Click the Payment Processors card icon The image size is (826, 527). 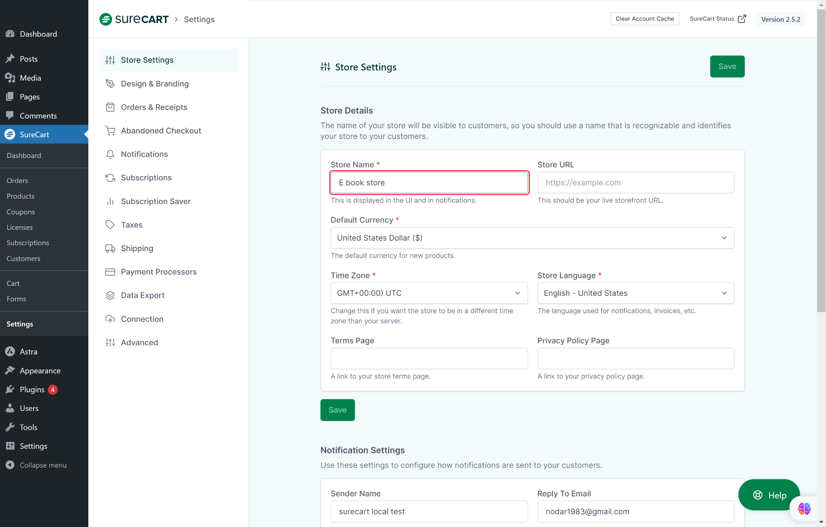(x=110, y=272)
